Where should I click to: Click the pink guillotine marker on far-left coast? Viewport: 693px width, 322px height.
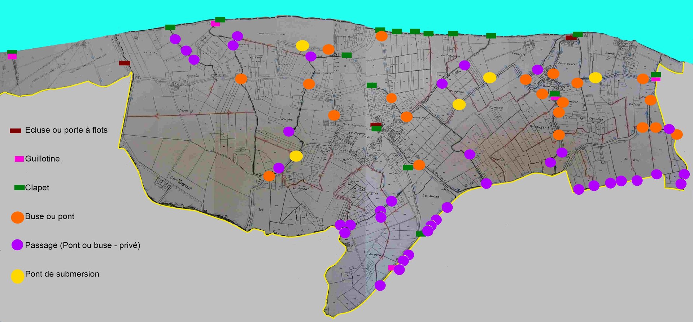(x=12, y=57)
